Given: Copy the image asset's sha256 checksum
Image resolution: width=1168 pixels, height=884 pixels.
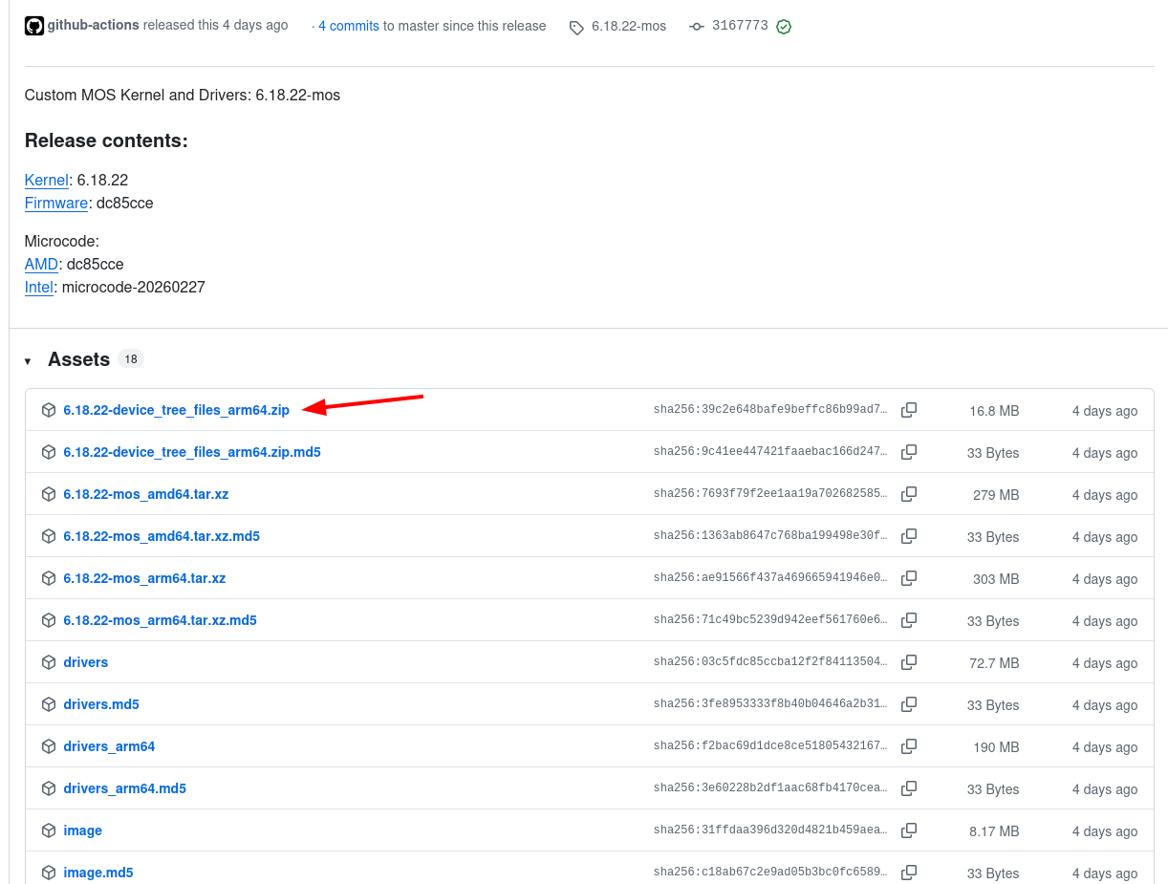Looking at the screenshot, I should 908,830.
